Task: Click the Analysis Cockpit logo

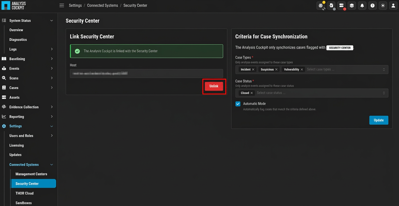Action: tap(14, 6)
